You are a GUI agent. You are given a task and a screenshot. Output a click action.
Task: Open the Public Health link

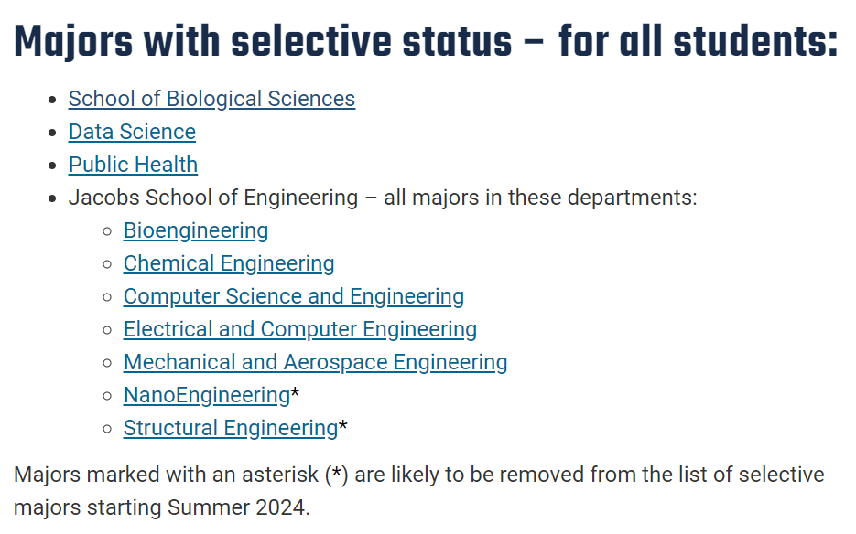pyautogui.click(x=133, y=165)
